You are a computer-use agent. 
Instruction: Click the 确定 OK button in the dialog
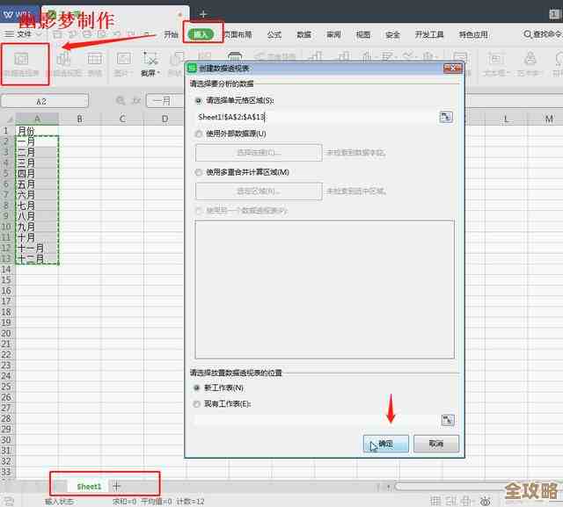[386, 444]
